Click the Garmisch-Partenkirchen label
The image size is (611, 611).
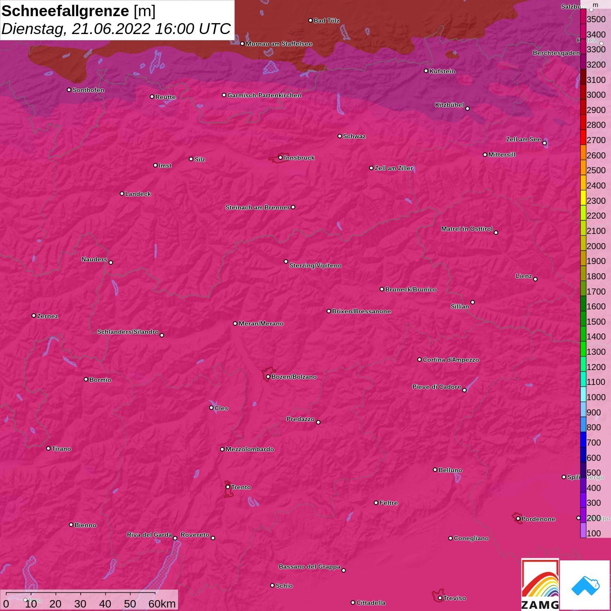coord(264,95)
